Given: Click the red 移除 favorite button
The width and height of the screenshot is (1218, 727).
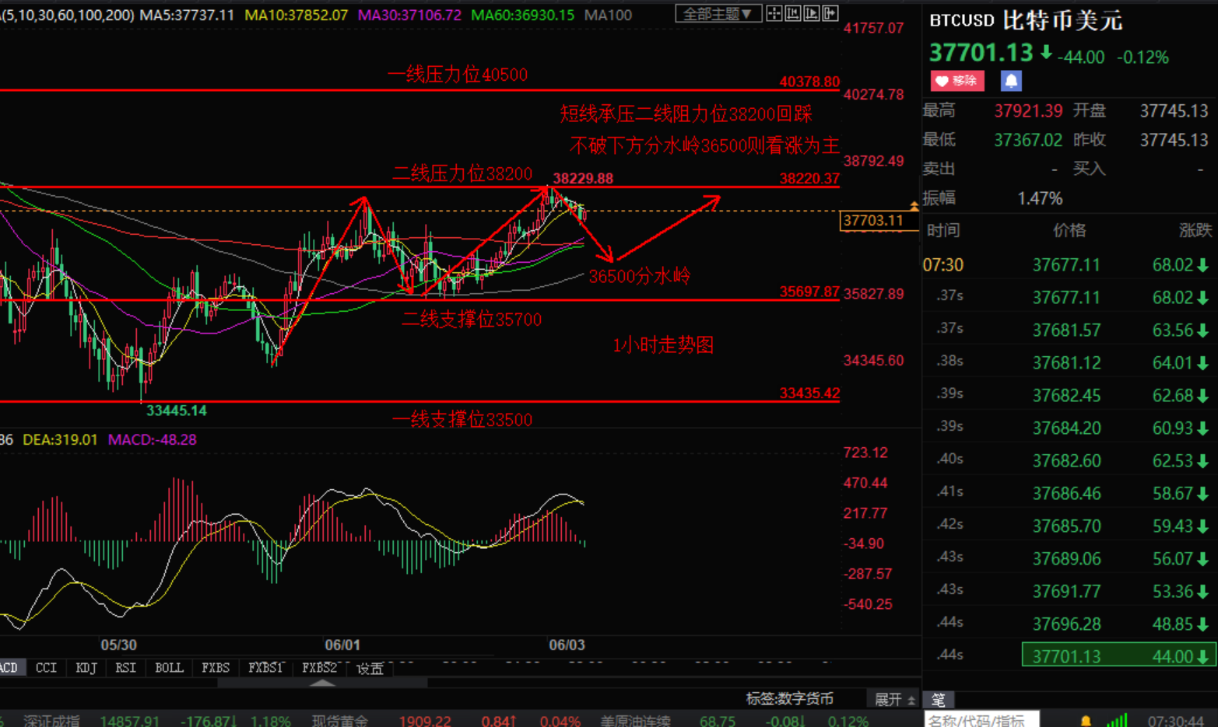Looking at the screenshot, I should coord(957,81).
